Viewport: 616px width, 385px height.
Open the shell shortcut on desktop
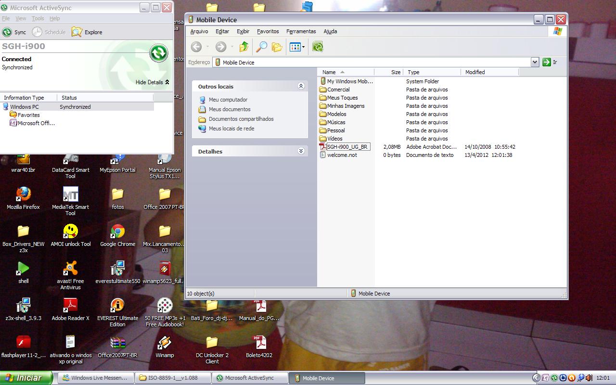(x=23, y=272)
